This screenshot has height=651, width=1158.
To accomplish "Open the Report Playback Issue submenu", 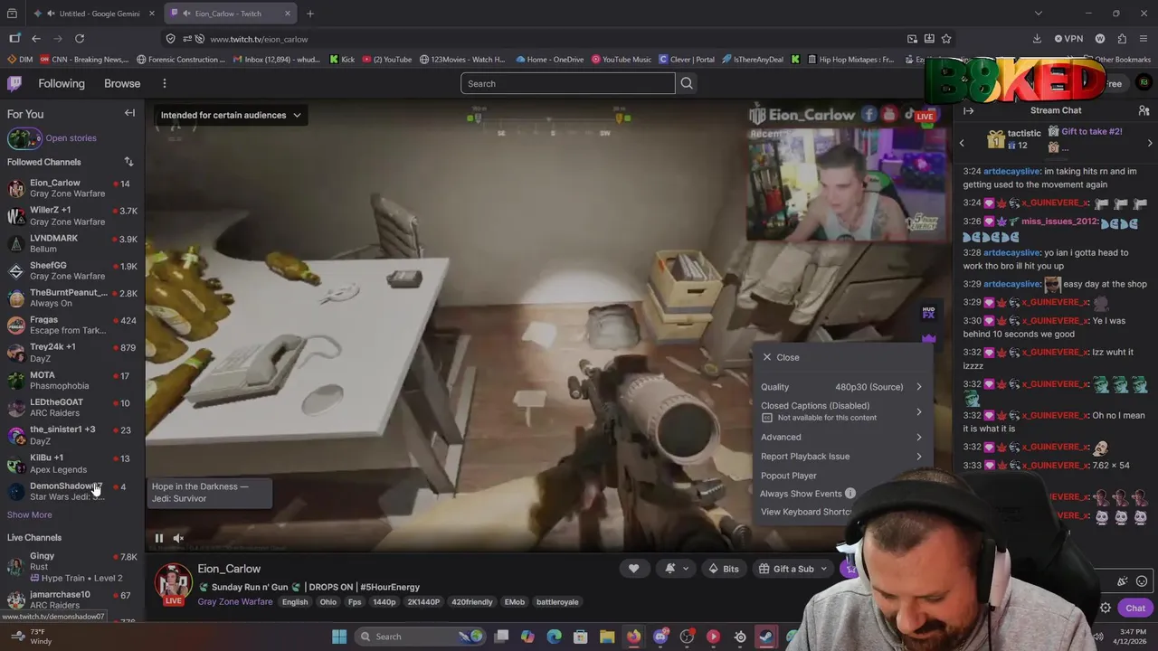I will pyautogui.click(x=841, y=457).
